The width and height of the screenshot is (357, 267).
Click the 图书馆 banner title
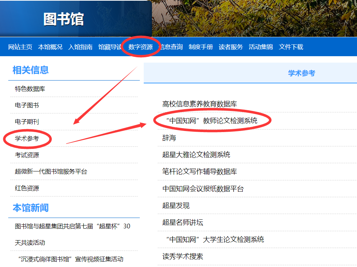(x=63, y=19)
